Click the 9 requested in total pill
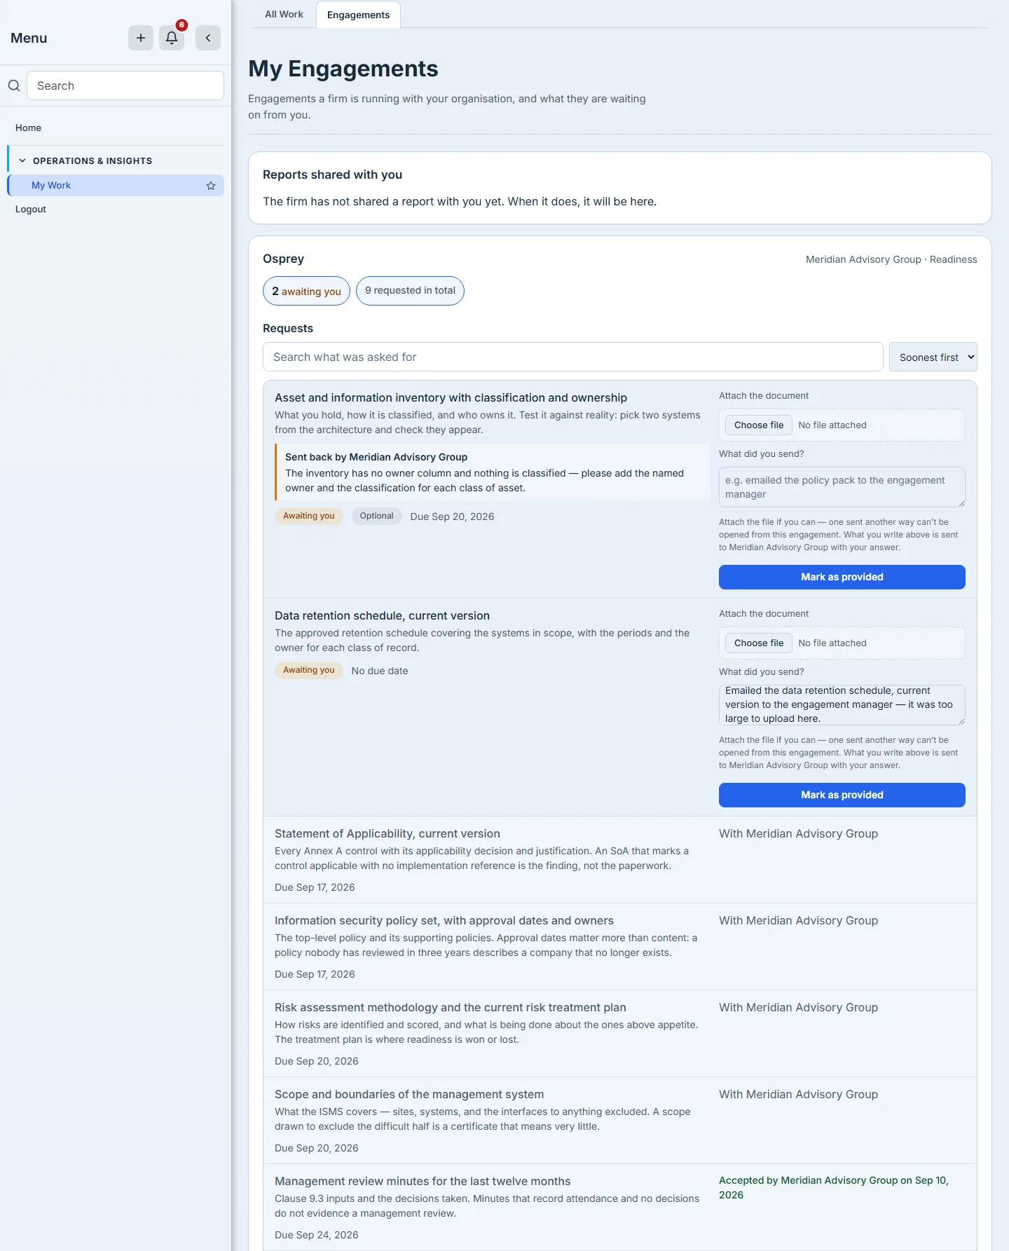The height and width of the screenshot is (1251, 1009). pyautogui.click(x=410, y=291)
